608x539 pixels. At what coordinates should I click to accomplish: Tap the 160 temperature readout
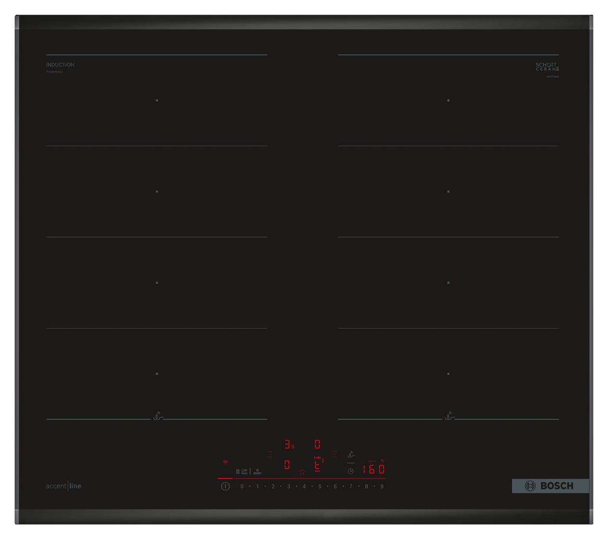tap(373, 469)
